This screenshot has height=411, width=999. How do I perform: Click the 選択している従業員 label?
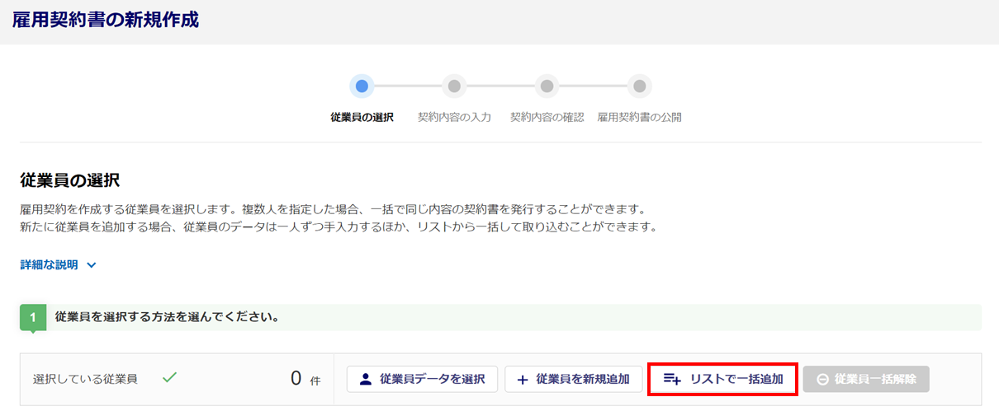click(x=85, y=379)
